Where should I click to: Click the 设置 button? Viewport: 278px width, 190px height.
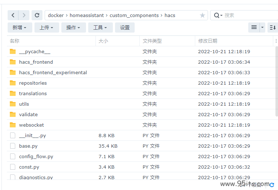tap(125, 28)
